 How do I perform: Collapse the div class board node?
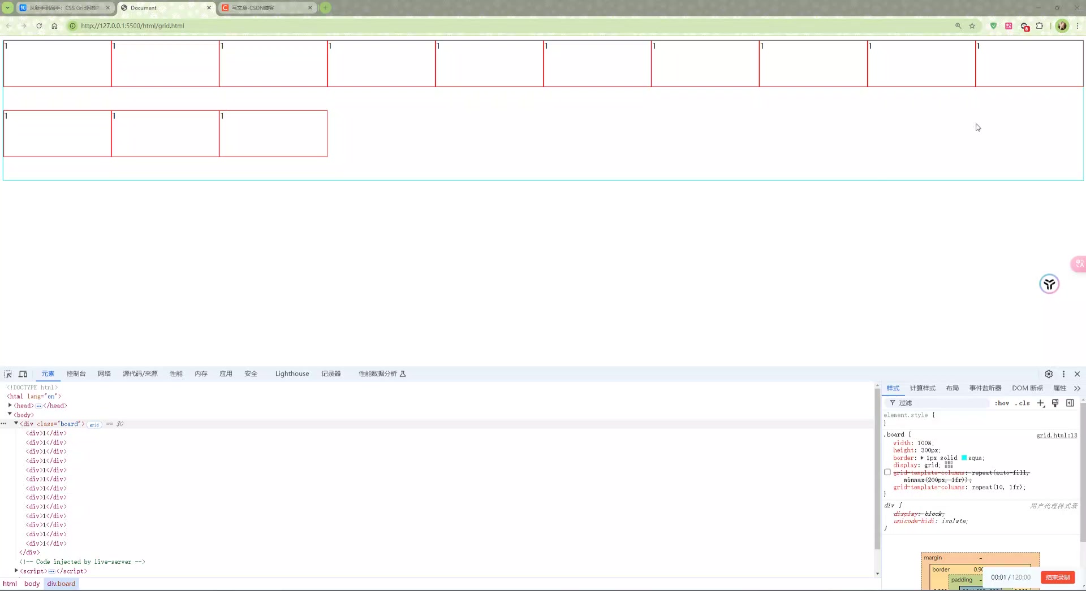16,423
